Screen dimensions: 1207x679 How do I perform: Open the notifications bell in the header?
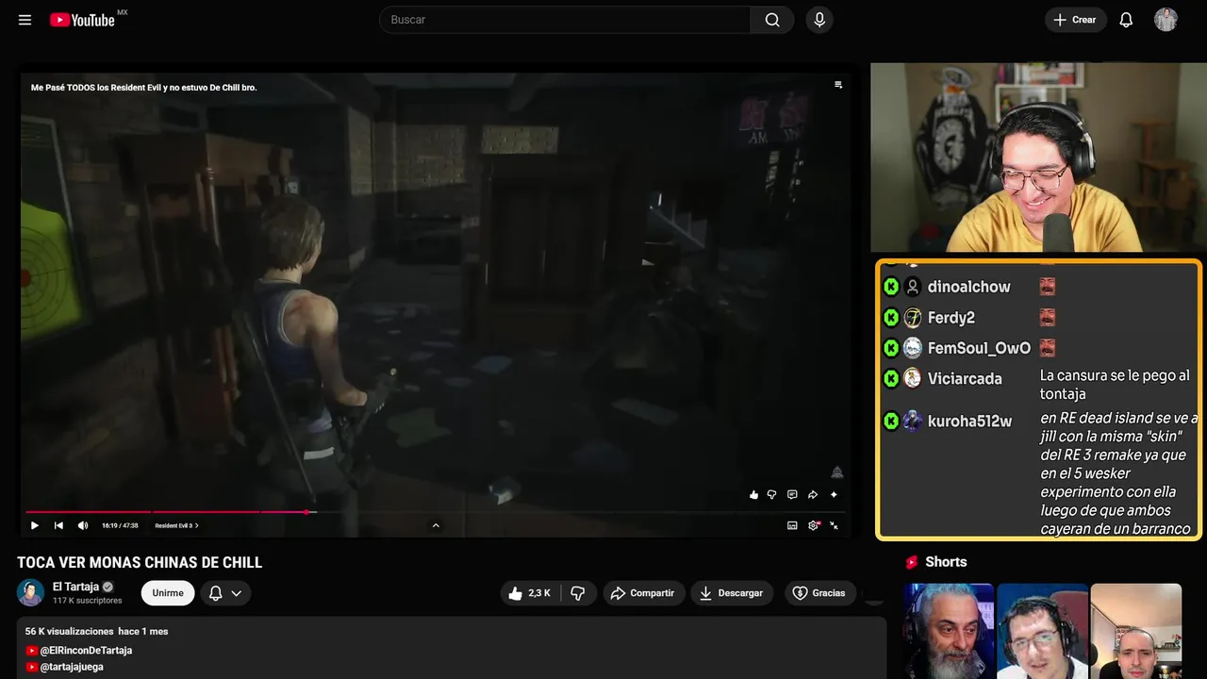click(x=1126, y=20)
